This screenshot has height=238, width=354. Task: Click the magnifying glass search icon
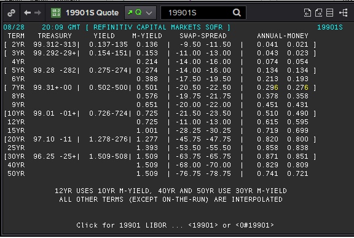[x=237, y=13]
